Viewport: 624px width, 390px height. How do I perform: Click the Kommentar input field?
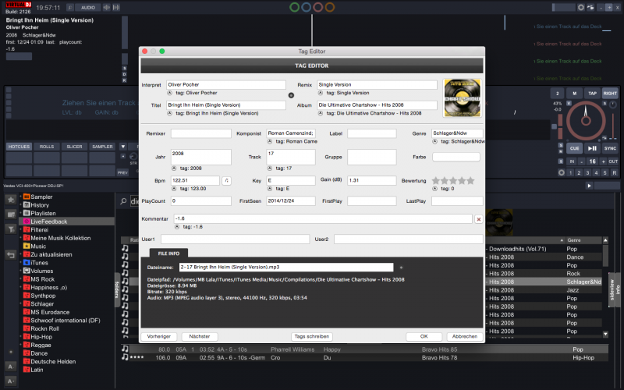323,219
